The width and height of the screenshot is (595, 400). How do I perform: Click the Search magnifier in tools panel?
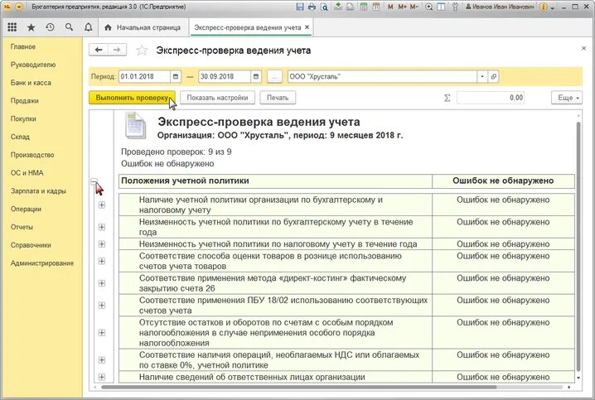pos(69,27)
